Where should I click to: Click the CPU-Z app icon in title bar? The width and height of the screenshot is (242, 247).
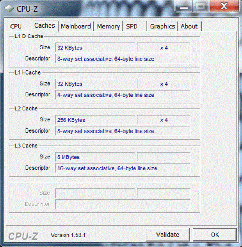click(x=9, y=9)
